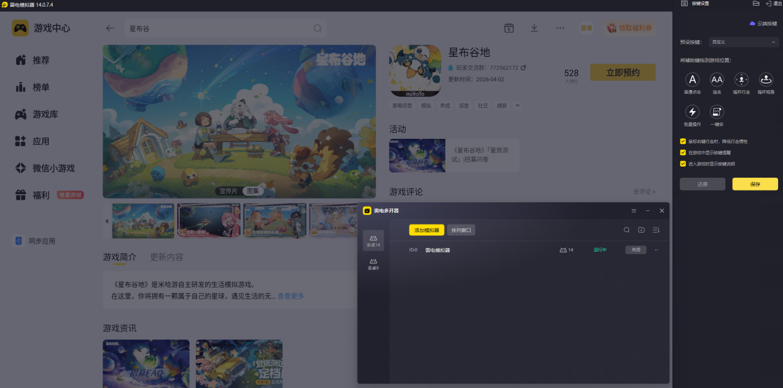This screenshot has width=783, height=388.
Task: Select the 连击 (AA) repeat-click key icon
Action: [717, 79]
